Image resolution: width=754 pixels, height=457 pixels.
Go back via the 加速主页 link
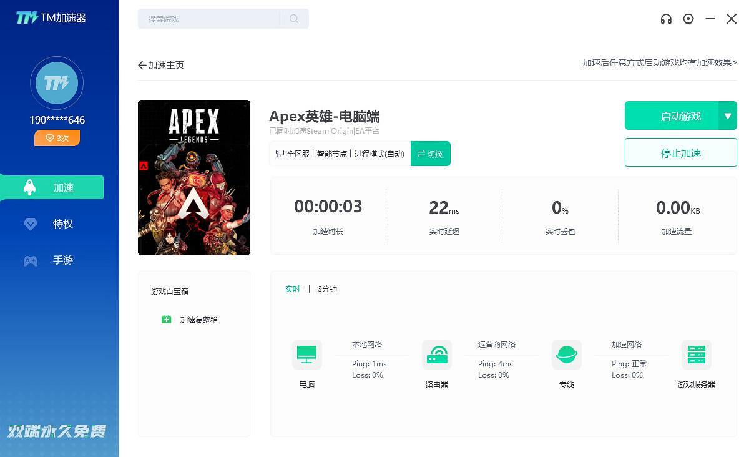(x=161, y=64)
